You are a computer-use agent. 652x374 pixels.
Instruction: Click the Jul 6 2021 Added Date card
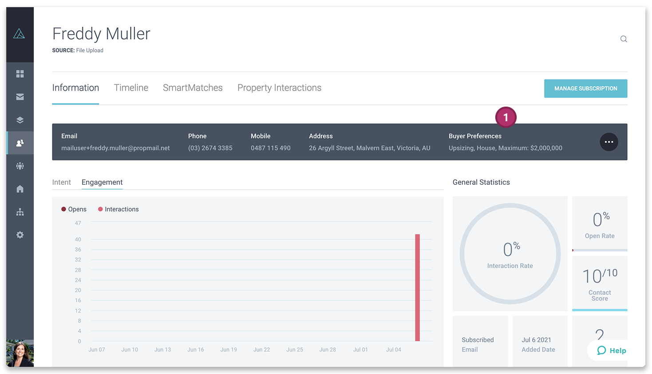tap(540, 341)
